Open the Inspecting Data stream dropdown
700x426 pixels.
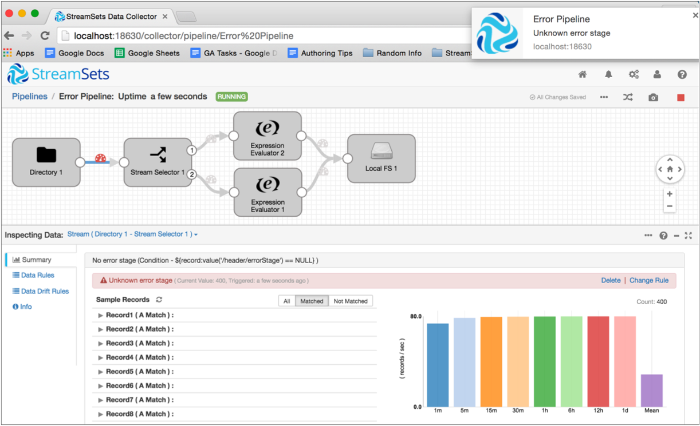[x=133, y=234]
